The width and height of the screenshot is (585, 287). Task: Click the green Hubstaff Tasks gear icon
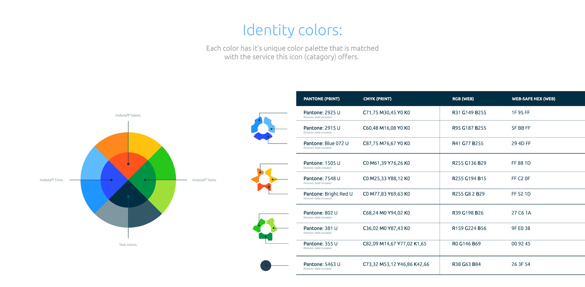pos(265,229)
